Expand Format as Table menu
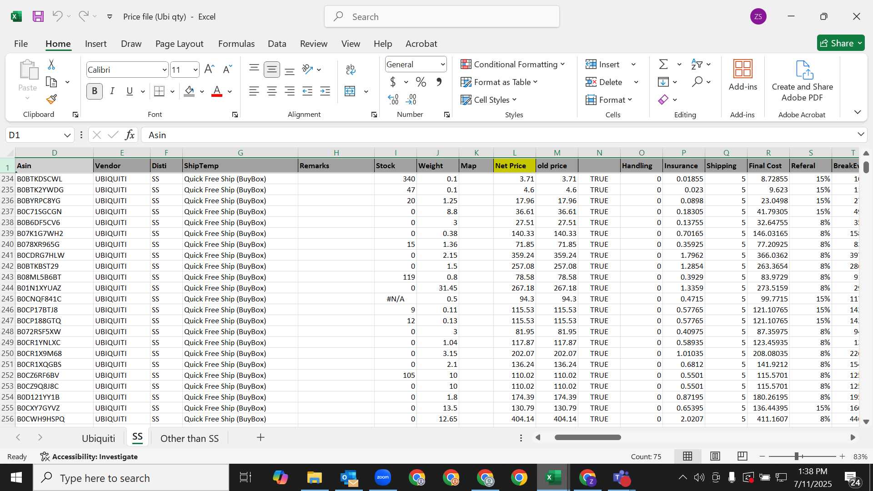The image size is (873, 491). (x=499, y=82)
